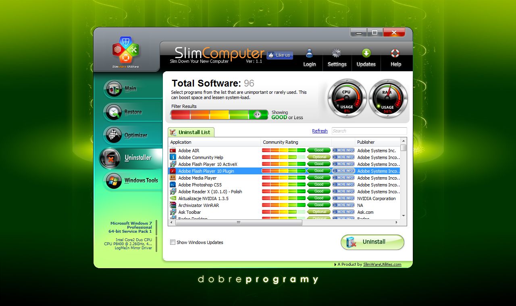Click the Facebook Like us button

280,55
